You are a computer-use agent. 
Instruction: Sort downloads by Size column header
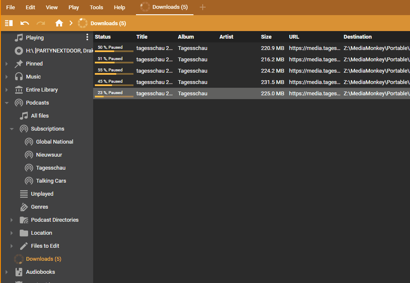[x=266, y=37]
